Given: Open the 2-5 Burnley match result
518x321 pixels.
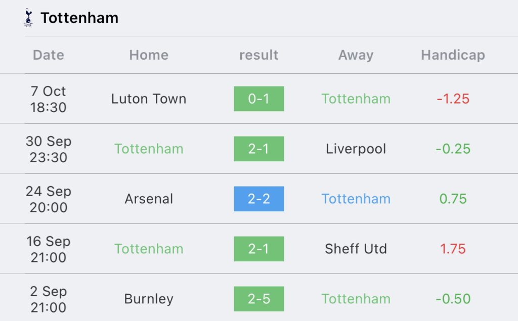Looking at the screenshot, I should (258, 299).
